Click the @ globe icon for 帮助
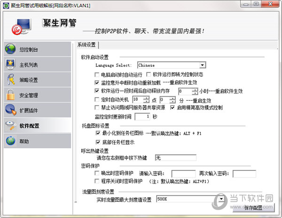This screenshot has width=282, height=218. [11, 141]
